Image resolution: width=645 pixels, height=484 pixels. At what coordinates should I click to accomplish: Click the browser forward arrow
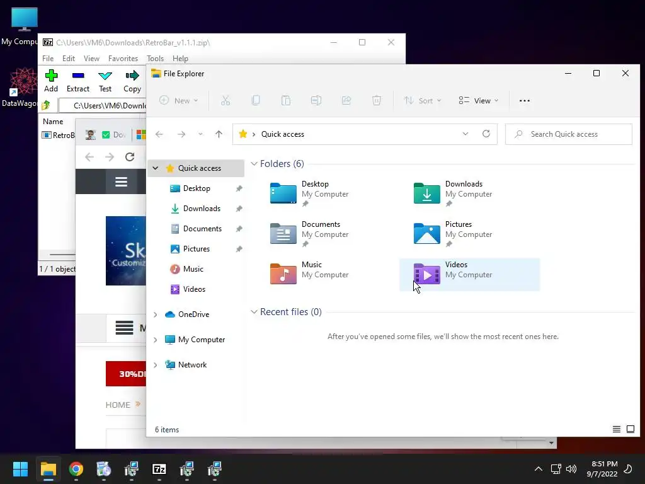click(110, 157)
